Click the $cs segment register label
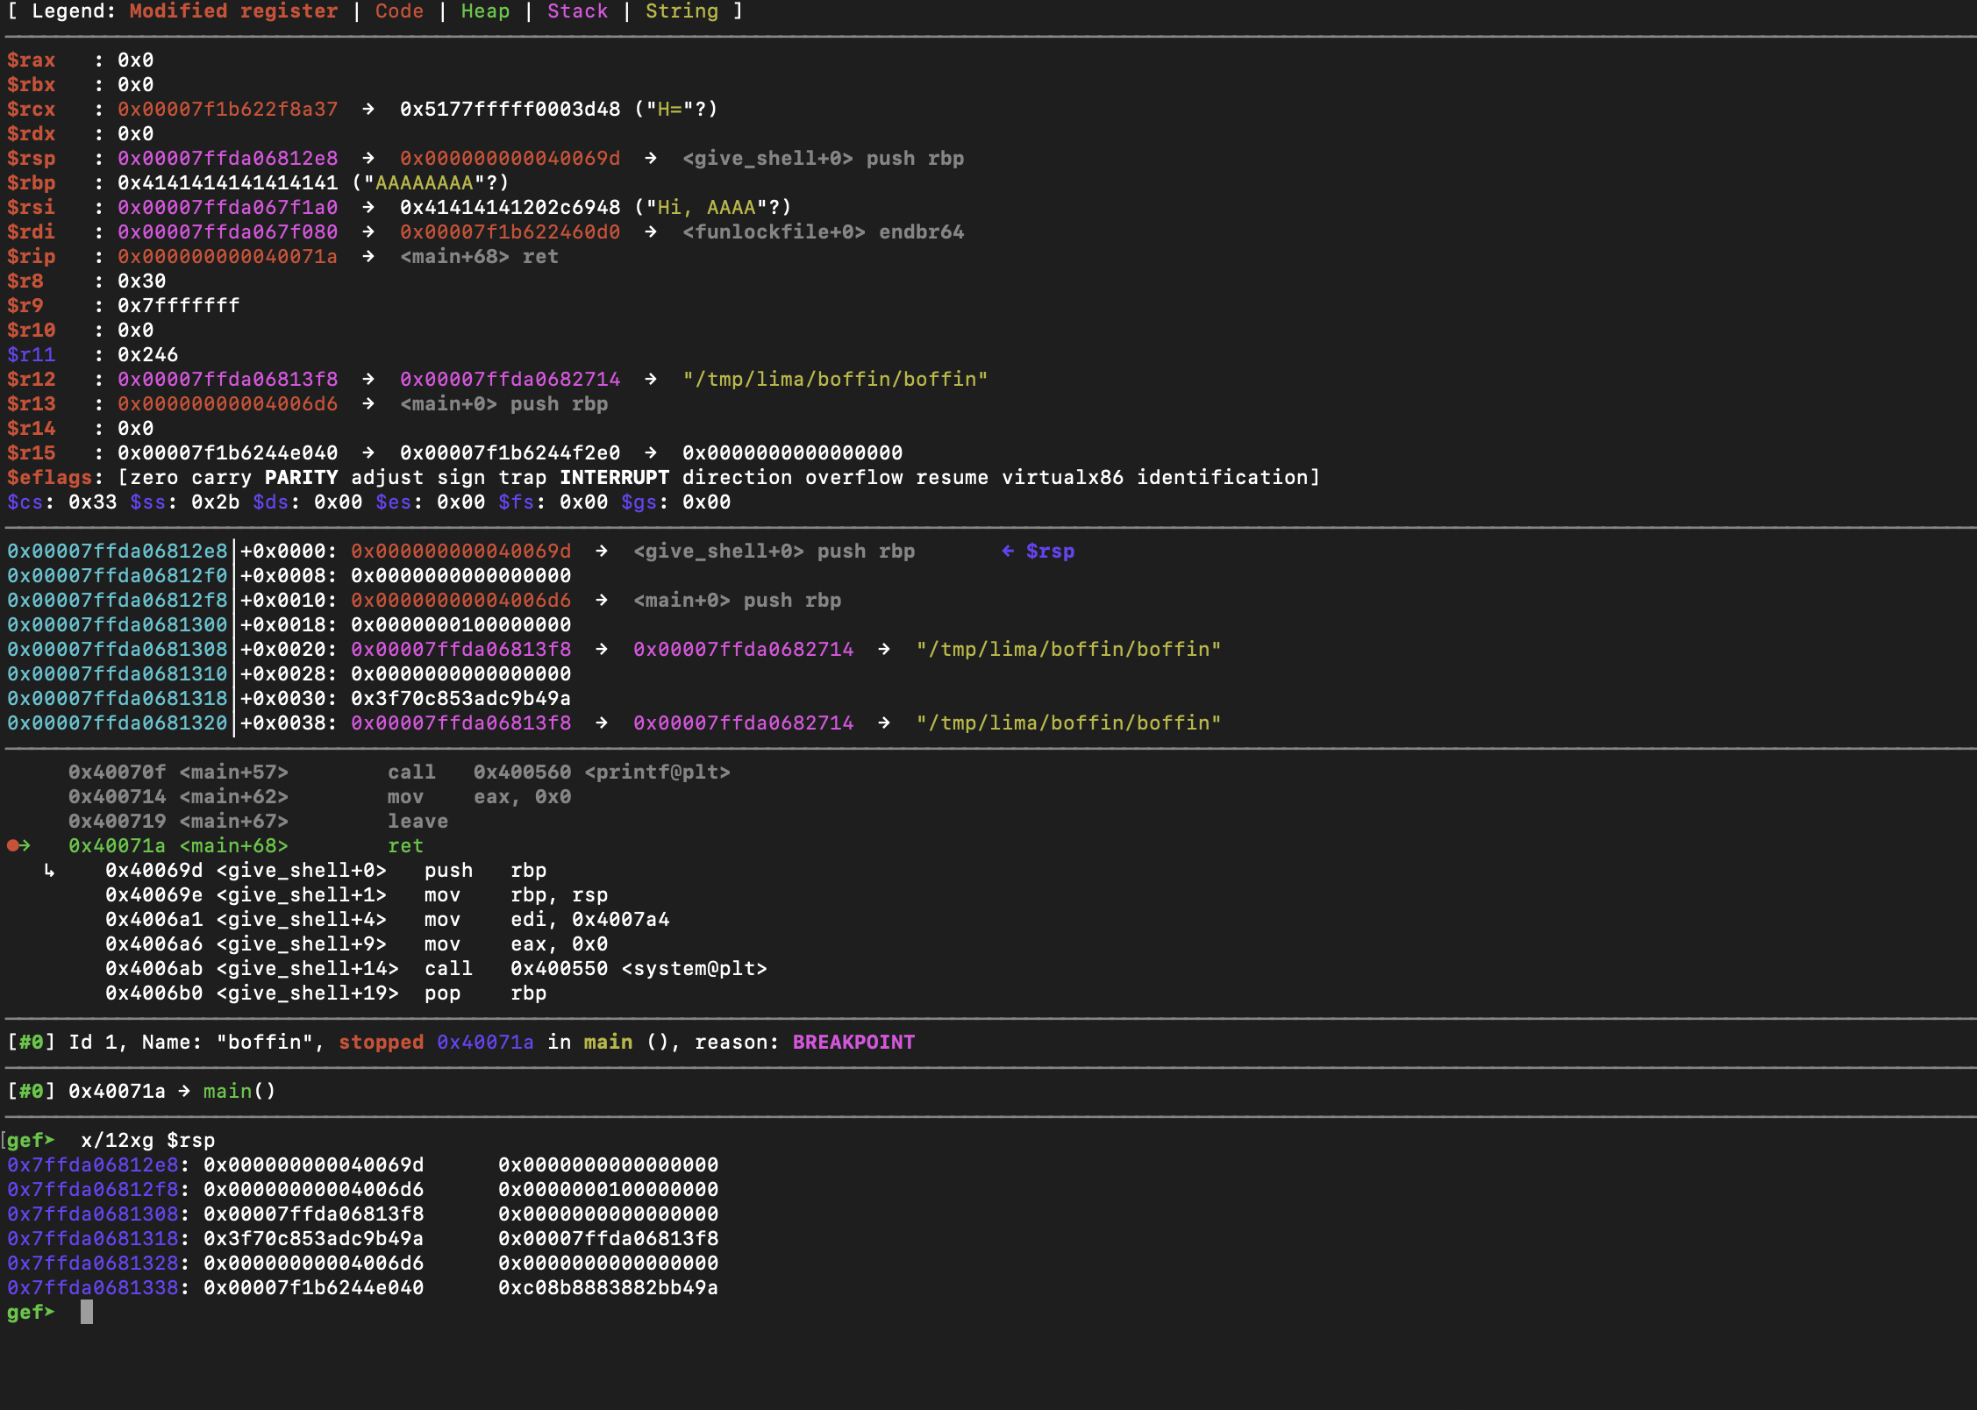Image resolution: width=1977 pixels, height=1410 pixels. click(x=25, y=502)
